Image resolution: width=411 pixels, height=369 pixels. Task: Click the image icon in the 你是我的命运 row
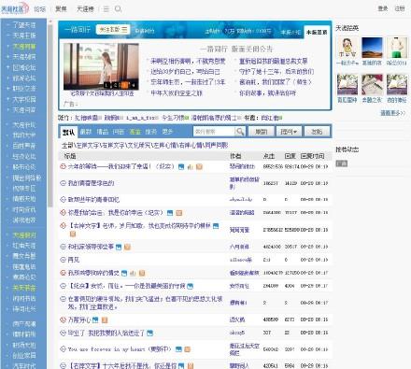(170, 213)
